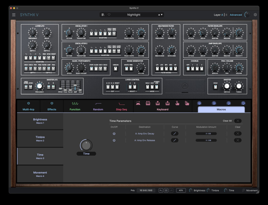Viewport: 268px width, 205px height.
Task: Open the preset library browser
Action: point(103,15)
